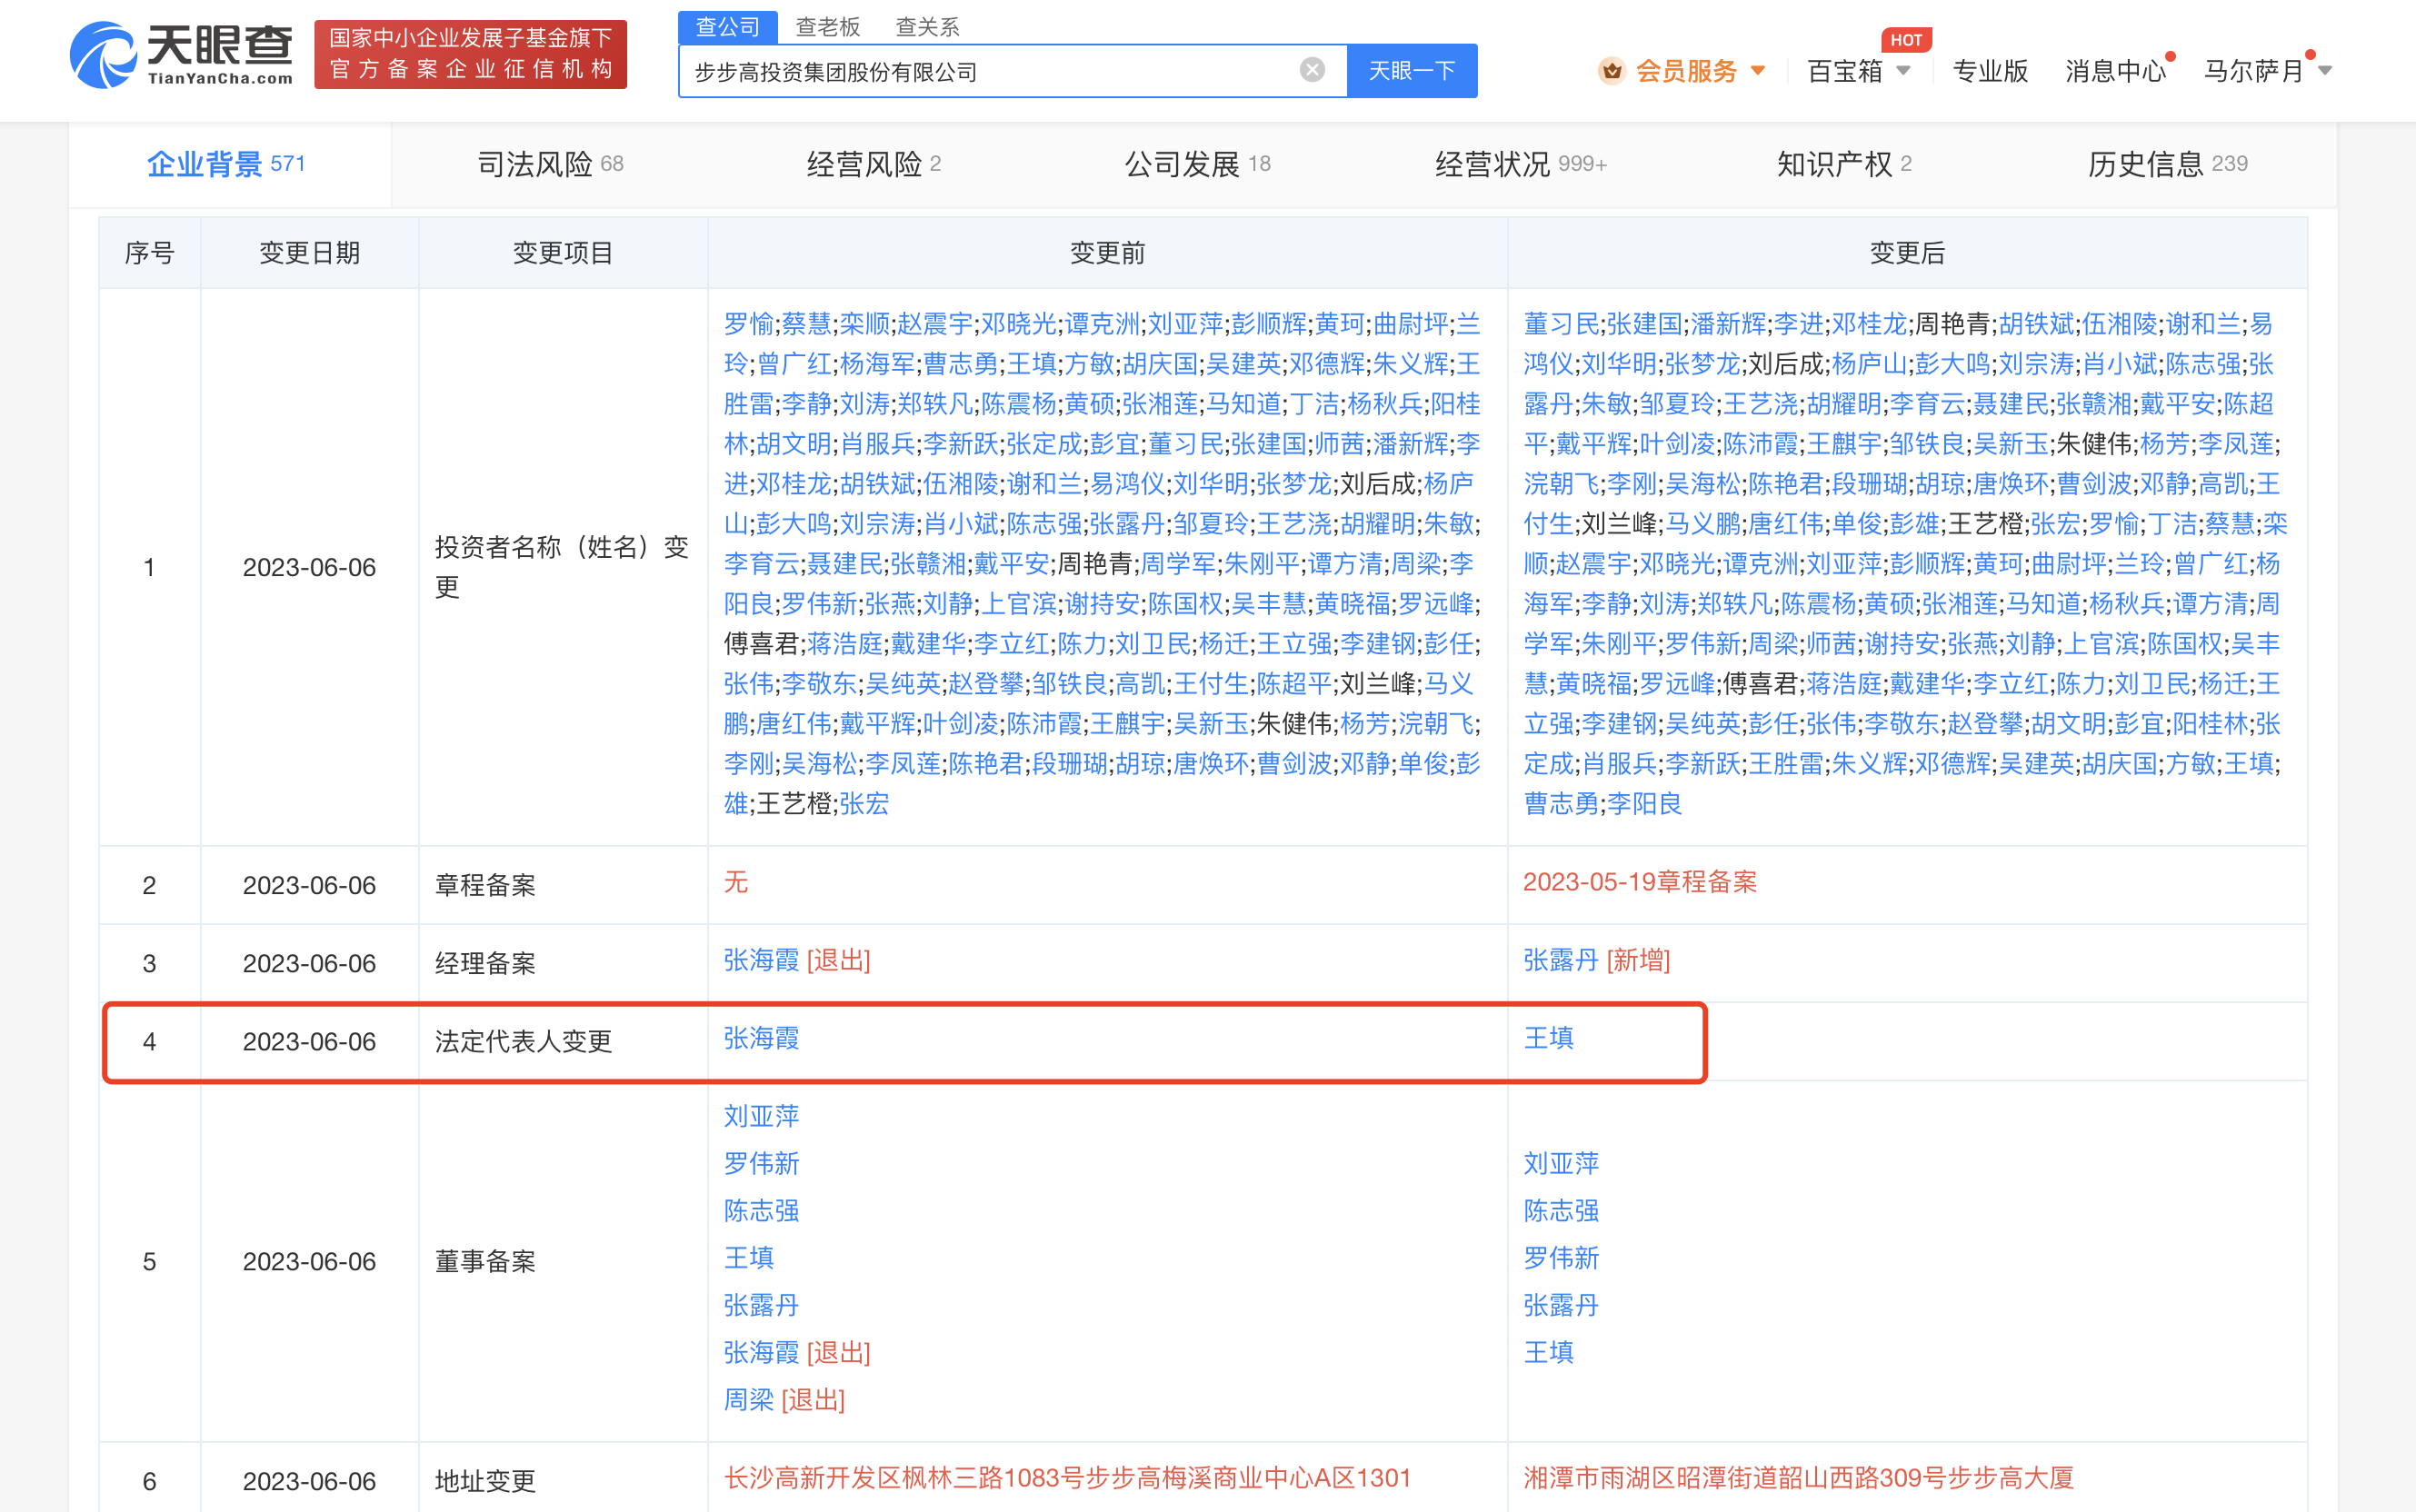Viewport: 2416px width, 1512px height.
Task: Click the crown icon beside 会员服务
Action: [1611, 71]
